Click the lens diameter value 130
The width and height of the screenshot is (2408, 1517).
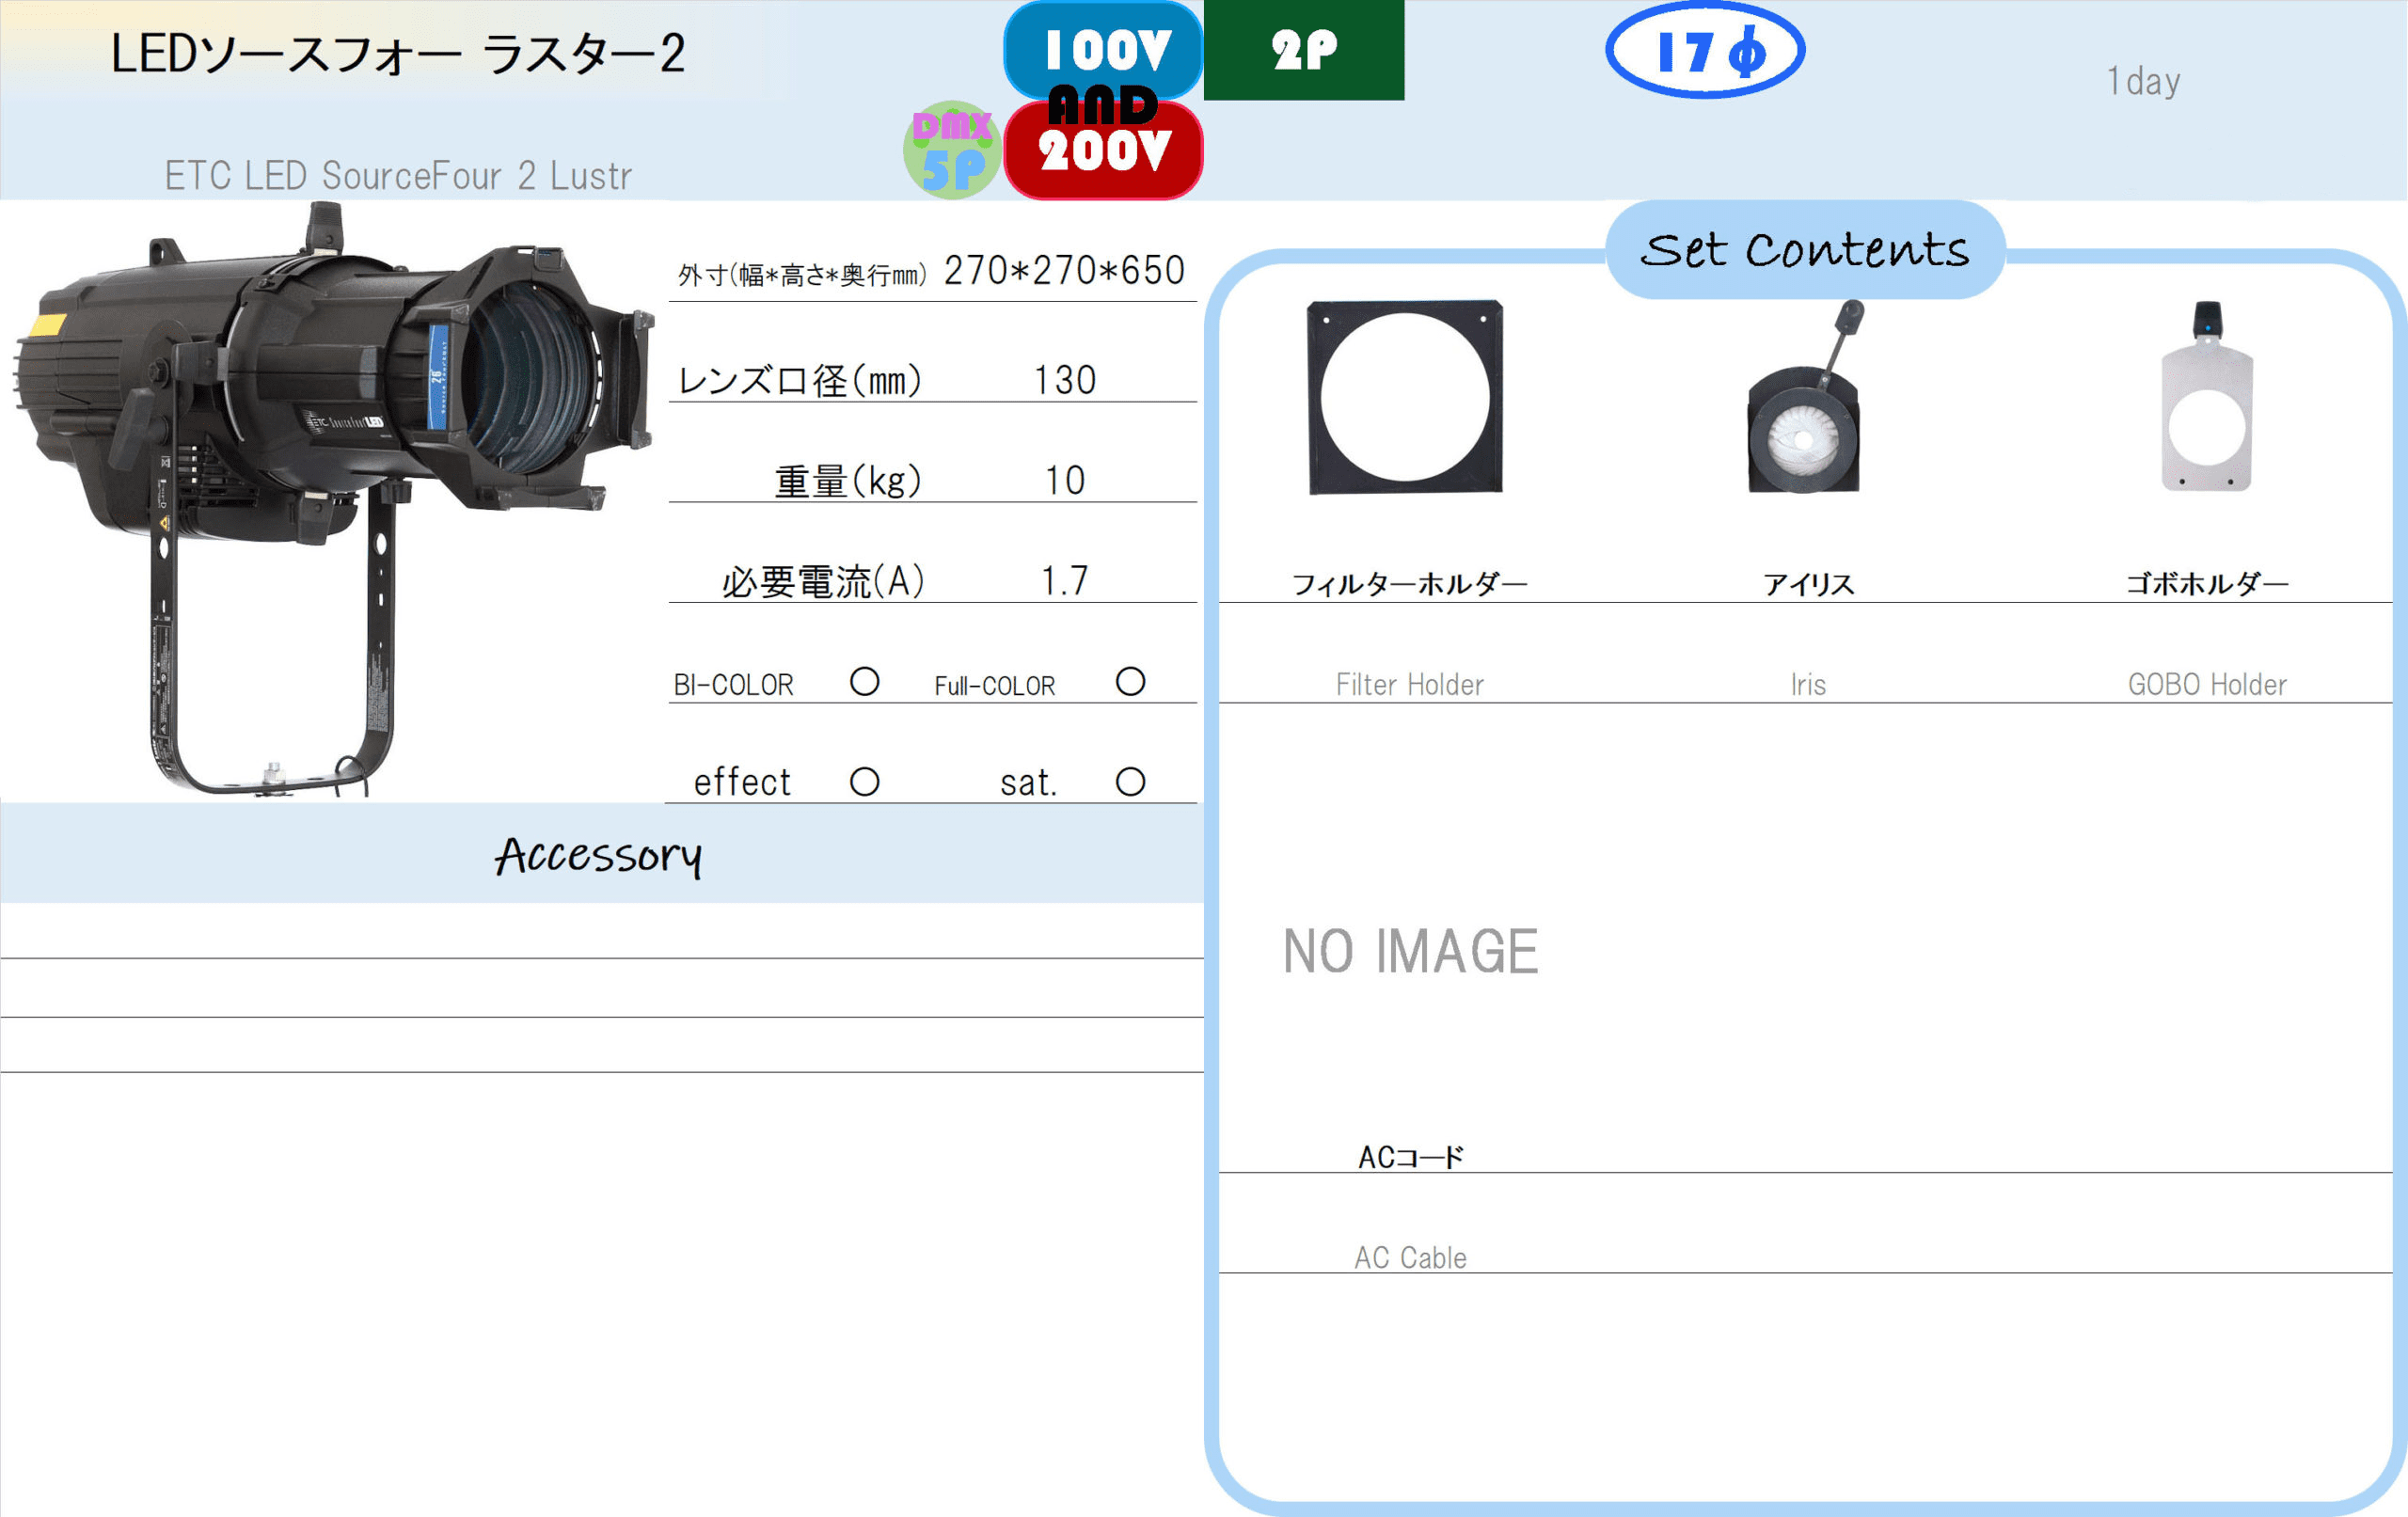click(1065, 381)
